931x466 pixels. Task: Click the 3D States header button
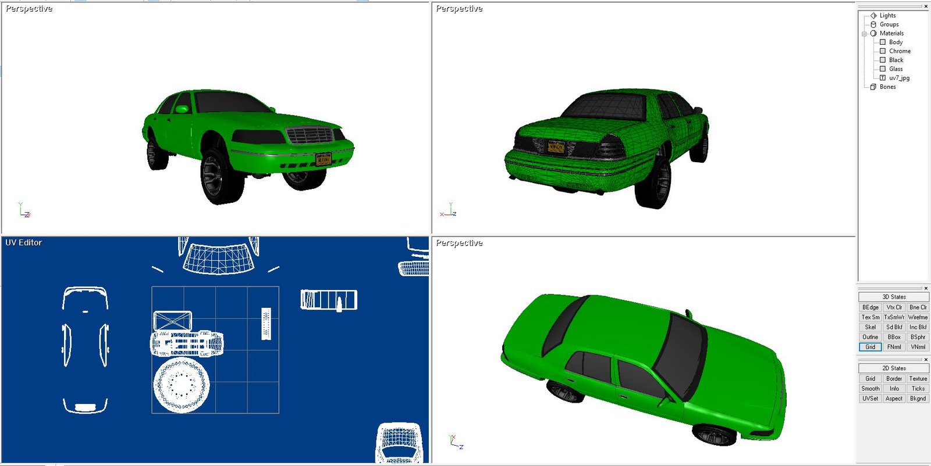point(894,297)
